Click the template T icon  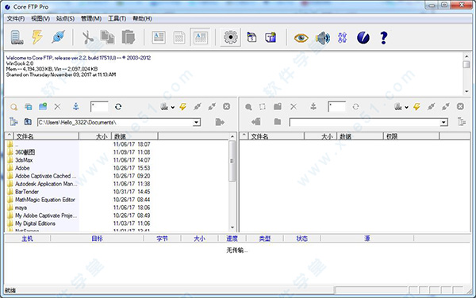click(x=271, y=37)
